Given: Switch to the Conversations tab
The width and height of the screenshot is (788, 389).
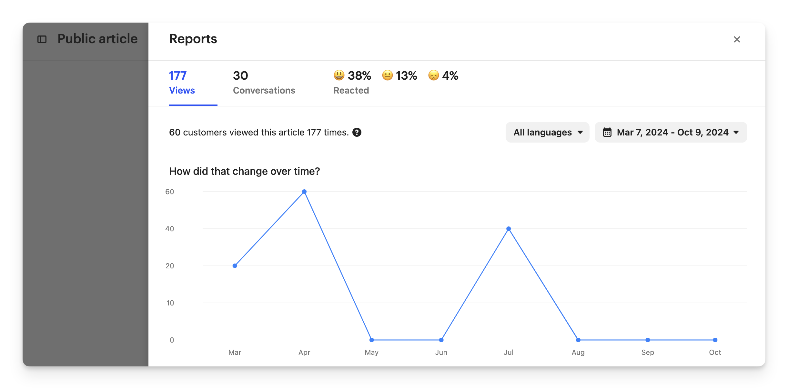Looking at the screenshot, I should [264, 83].
